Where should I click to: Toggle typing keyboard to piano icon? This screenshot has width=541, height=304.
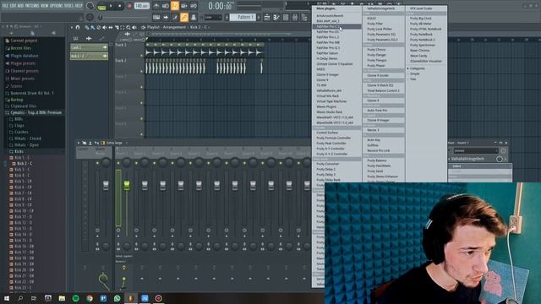pyautogui.click(x=156, y=17)
